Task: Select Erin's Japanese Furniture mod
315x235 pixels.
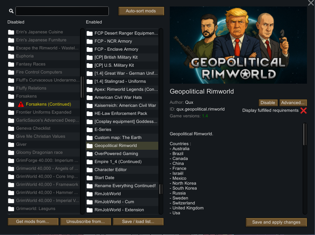Action: [x=44, y=40]
